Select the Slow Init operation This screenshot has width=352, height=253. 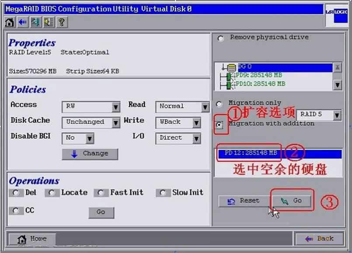point(163,193)
